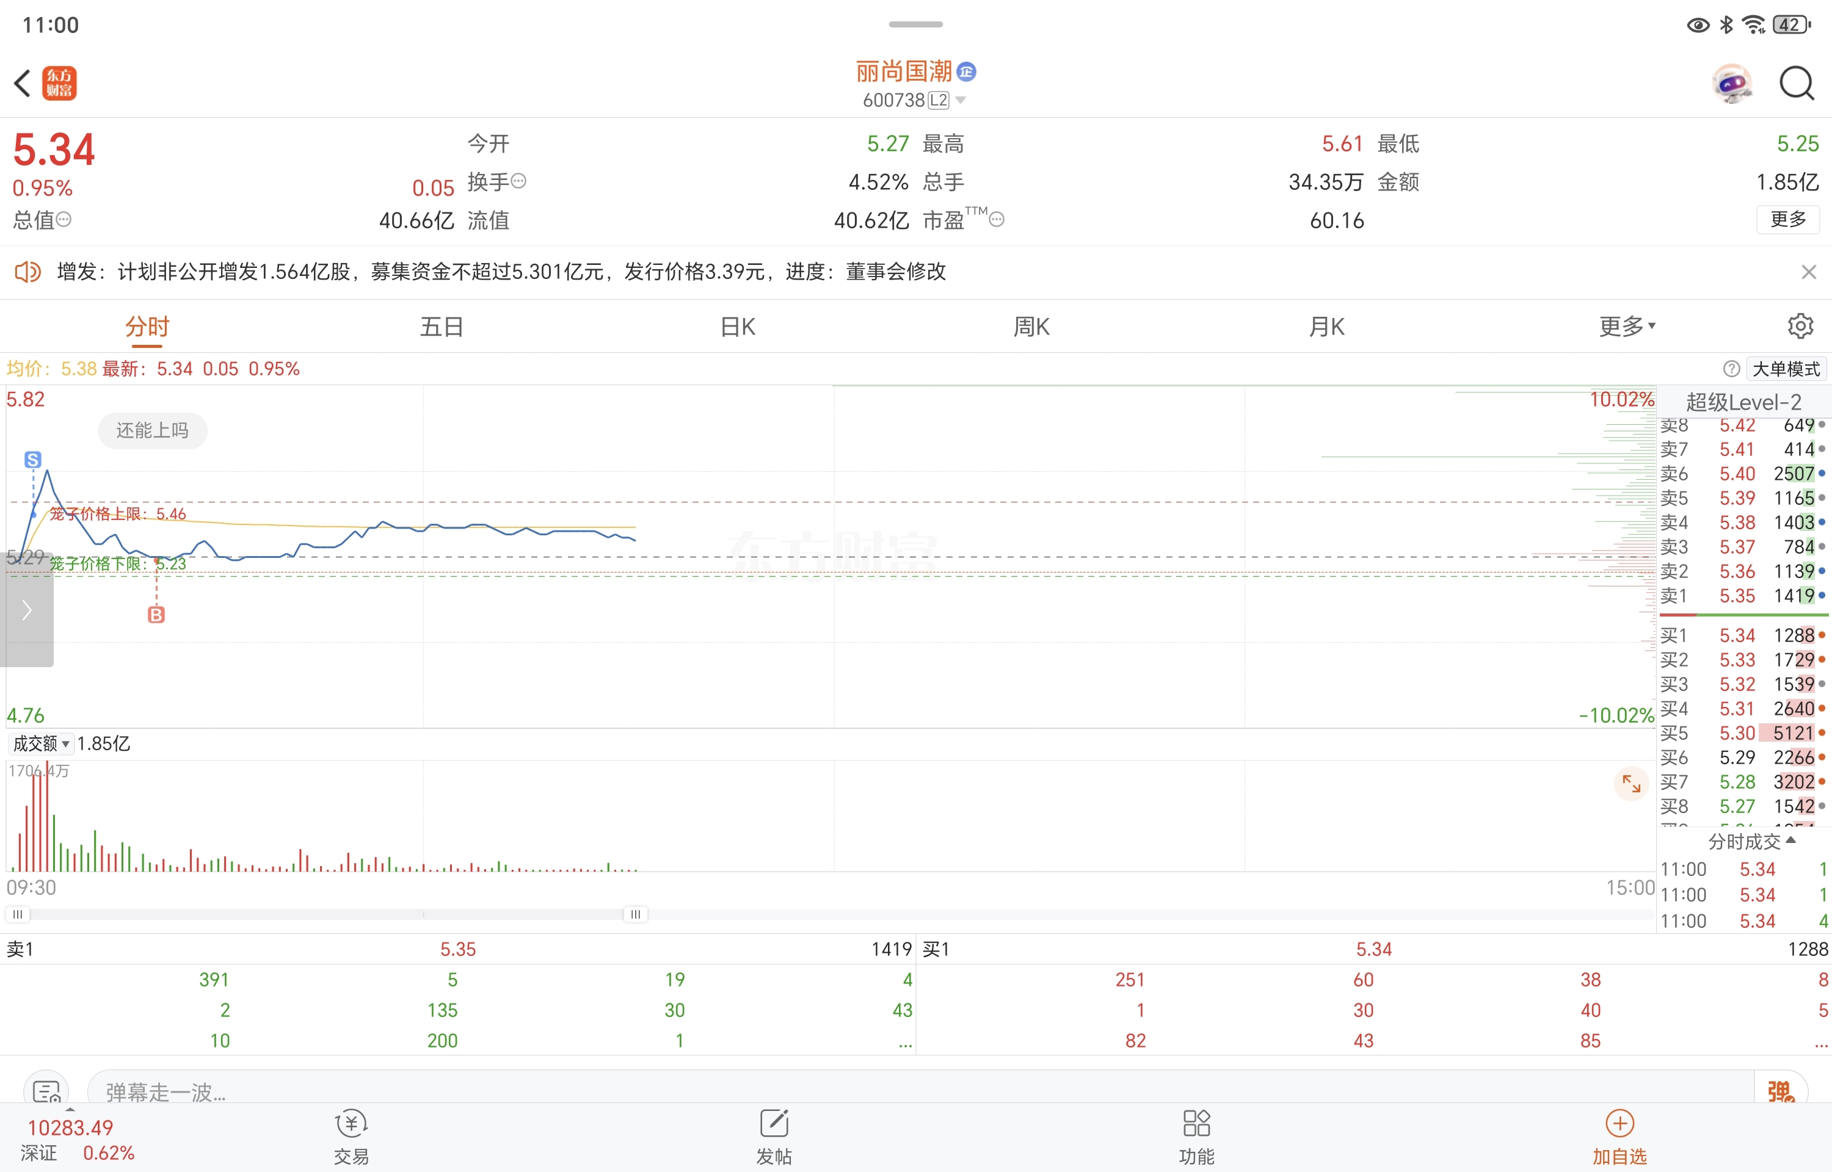Screen dimensions: 1832x1172
Task: Tap the info icon next to 市盈TTM
Action: point(996,220)
